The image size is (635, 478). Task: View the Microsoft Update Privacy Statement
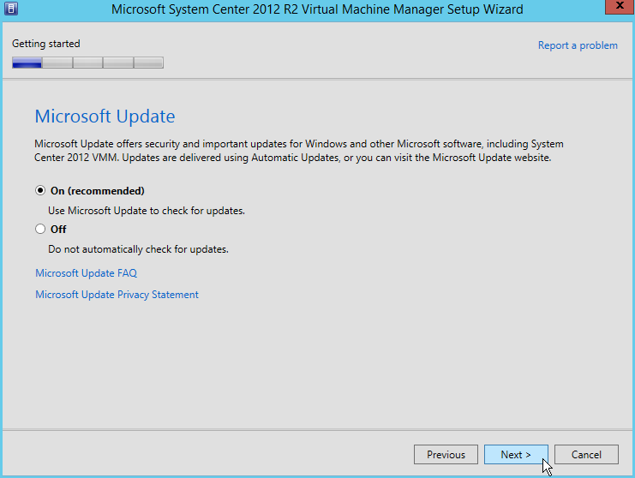point(117,295)
